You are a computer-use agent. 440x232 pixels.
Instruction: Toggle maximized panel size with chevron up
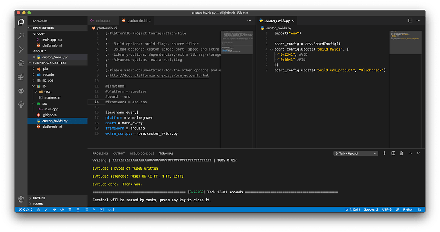pyautogui.click(x=410, y=153)
